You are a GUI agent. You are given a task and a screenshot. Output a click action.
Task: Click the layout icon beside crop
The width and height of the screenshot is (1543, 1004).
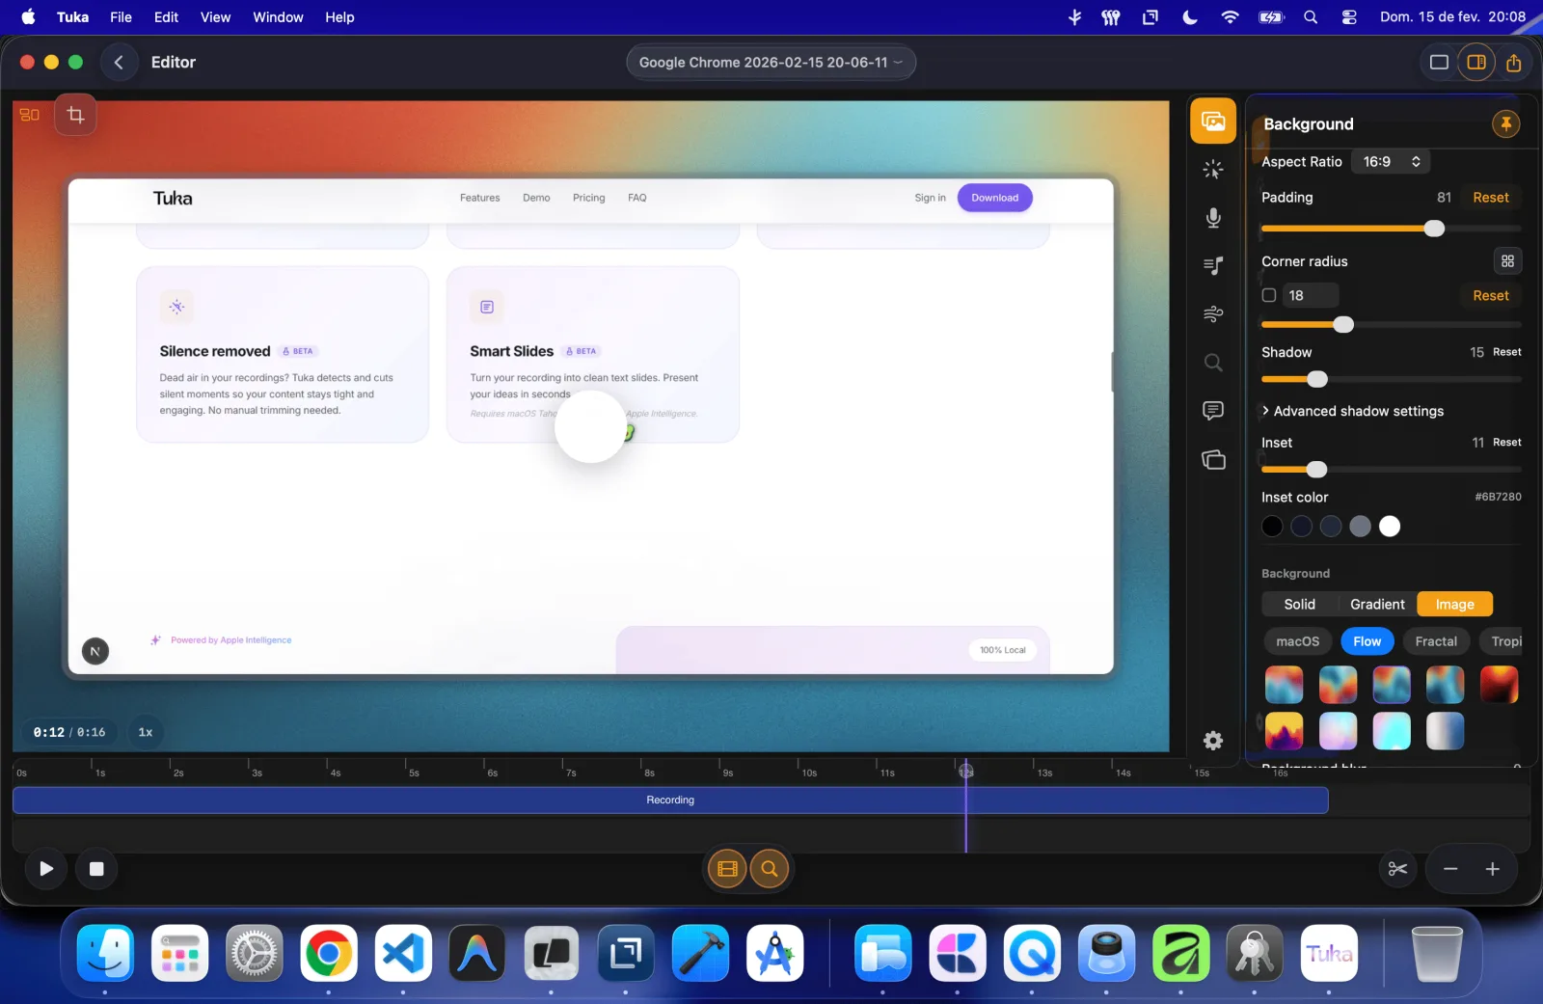click(x=30, y=115)
